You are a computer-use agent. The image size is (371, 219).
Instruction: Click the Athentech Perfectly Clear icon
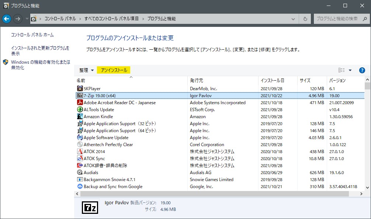[x=80, y=144]
